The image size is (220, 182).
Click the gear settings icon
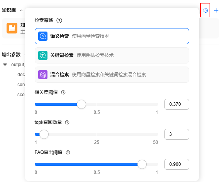206,10
